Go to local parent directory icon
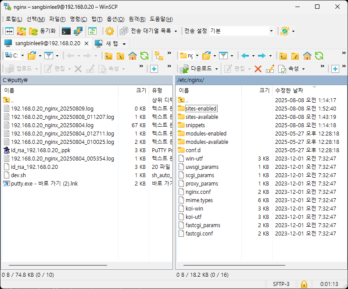Screen dimensions: 348x289 tap(108, 56)
